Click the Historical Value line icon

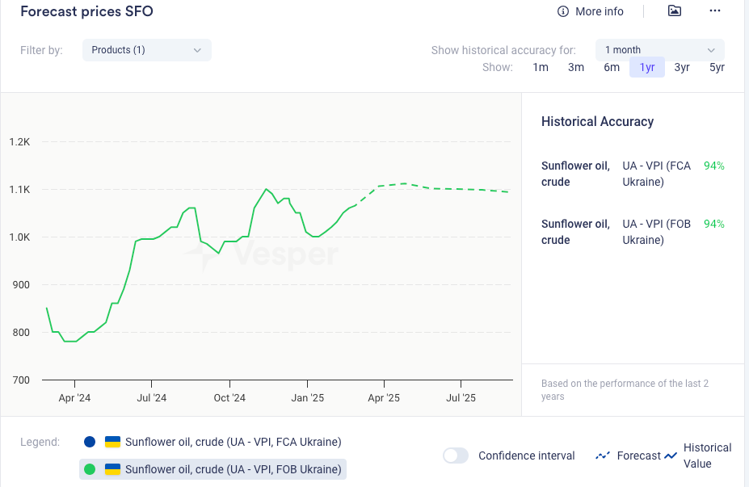[x=671, y=456]
